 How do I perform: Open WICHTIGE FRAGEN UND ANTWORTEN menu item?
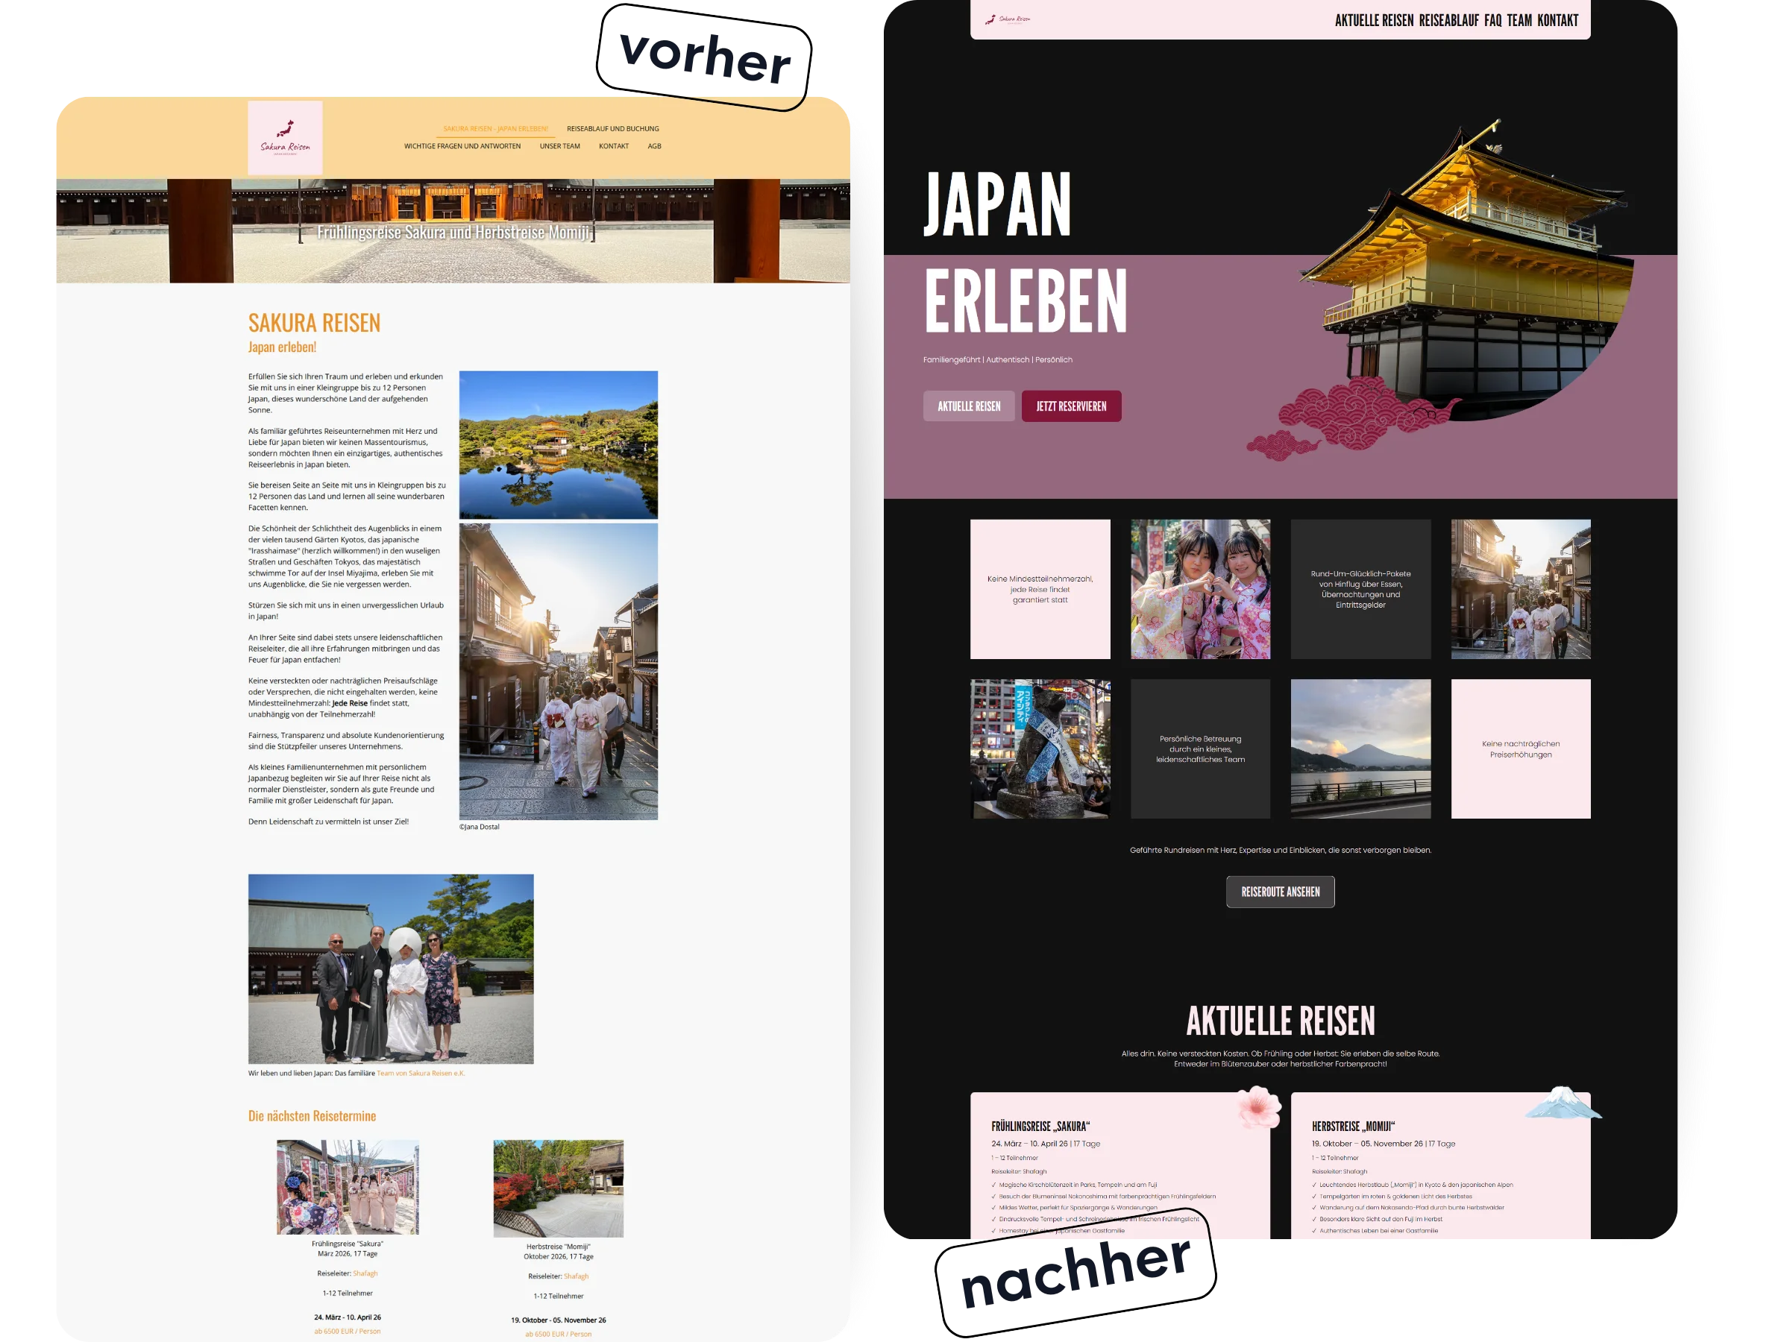(x=462, y=146)
